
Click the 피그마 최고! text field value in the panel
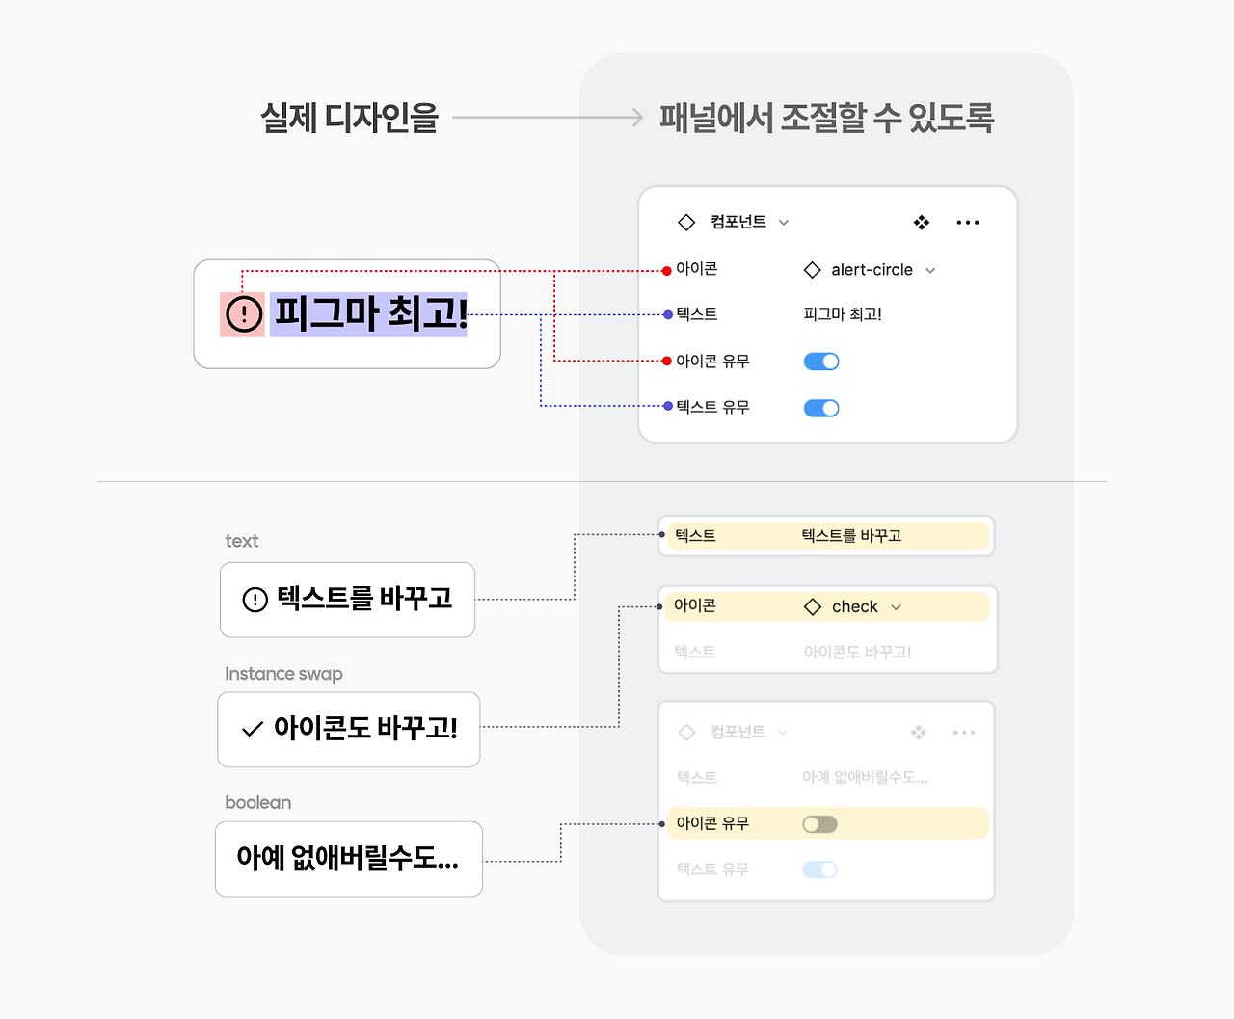coord(843,314)
